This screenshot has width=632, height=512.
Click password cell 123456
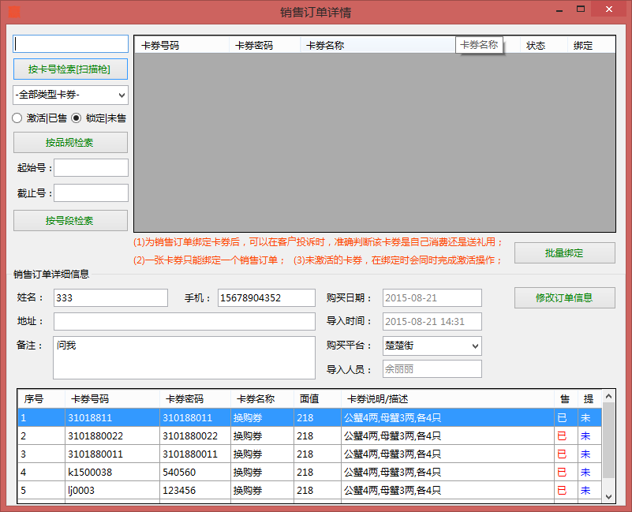click(195, 490)
